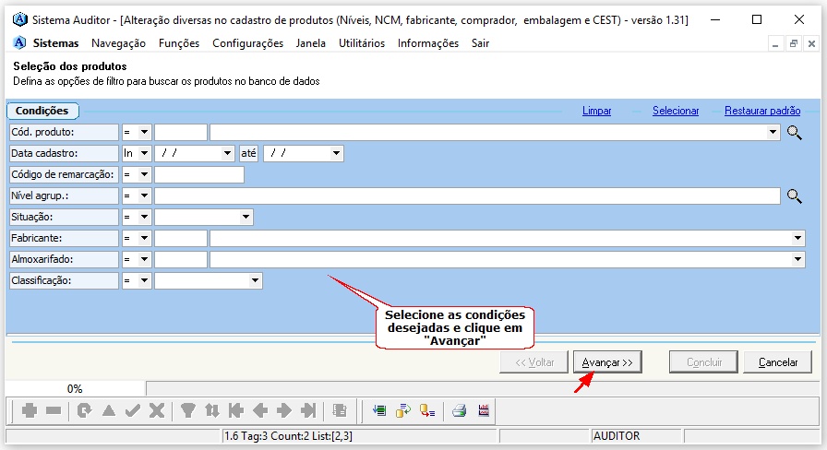Click the Limpar link
827x450 pixels.
[x=596, y=111]
